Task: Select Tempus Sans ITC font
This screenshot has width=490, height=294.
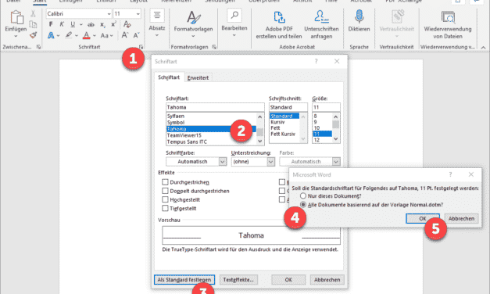Action: point(211,142)
